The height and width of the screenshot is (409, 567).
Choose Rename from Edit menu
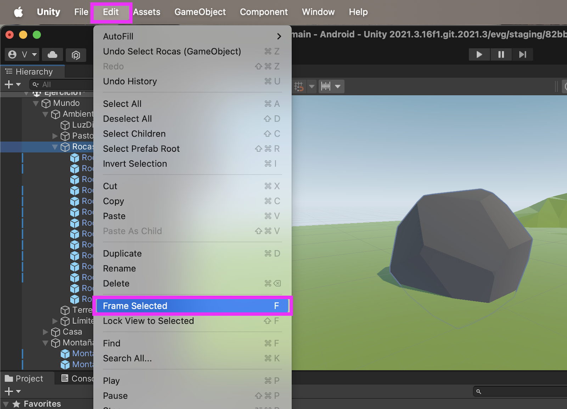tap(192, 269)
